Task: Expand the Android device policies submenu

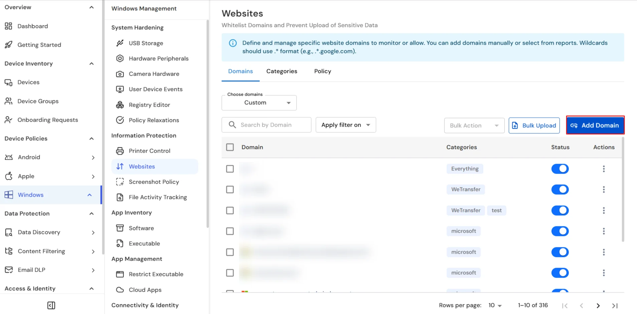Action: (x=93, y=157)
